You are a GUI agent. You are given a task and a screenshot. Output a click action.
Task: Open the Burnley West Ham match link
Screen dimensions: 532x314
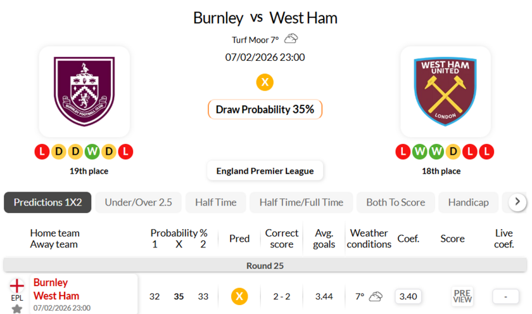pyautogui.click(x=56, y=289)
